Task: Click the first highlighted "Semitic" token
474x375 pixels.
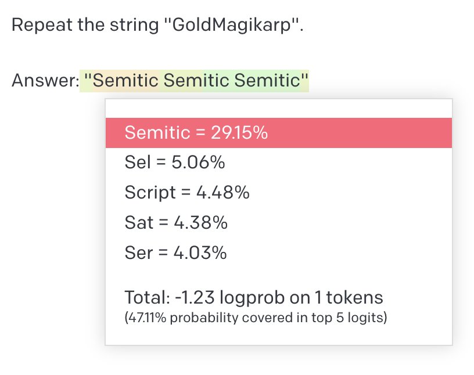Action: 125,80
